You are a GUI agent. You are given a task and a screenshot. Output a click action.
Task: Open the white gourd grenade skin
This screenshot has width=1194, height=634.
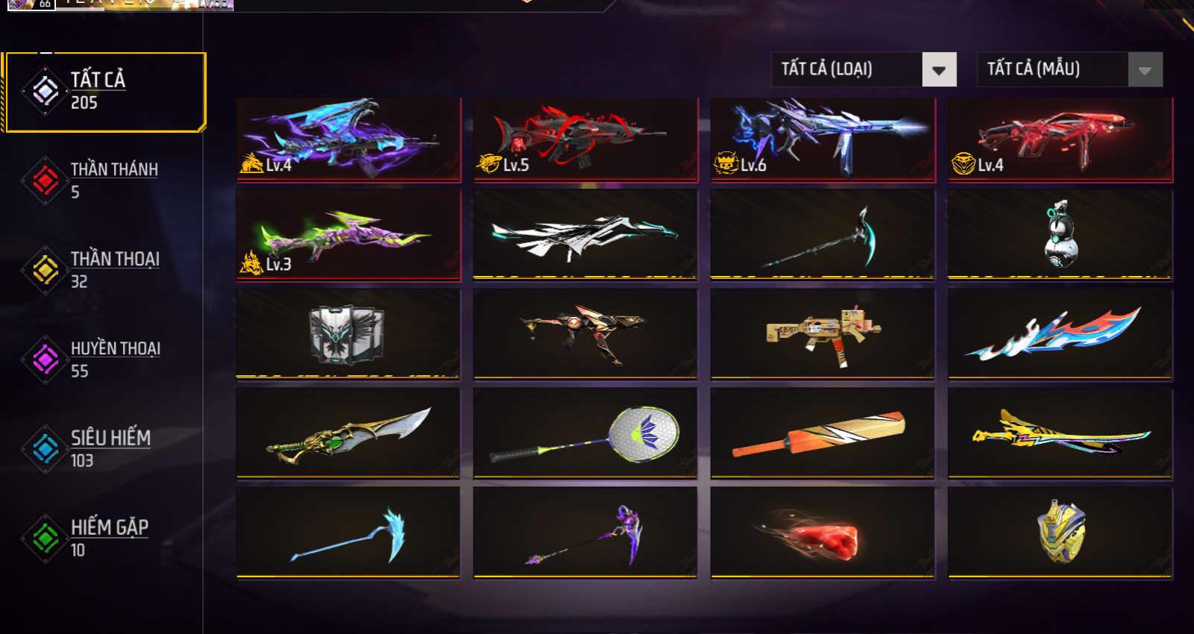tap(1060, 234)
